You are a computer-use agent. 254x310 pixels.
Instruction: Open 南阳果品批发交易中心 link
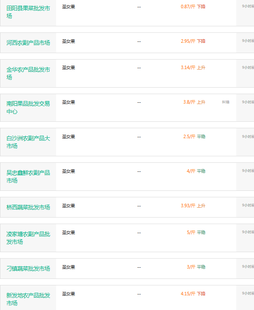click(28, 108)
